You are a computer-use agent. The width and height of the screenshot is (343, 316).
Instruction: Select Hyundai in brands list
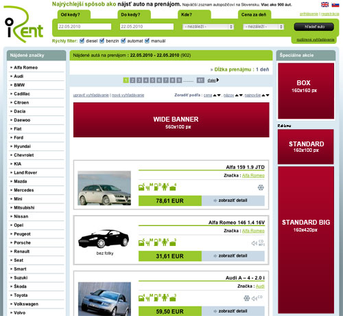coord(22,146)
